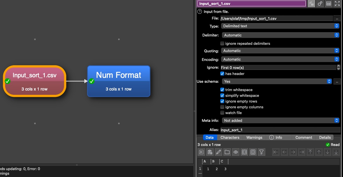Jump to the bottom row with down-bar arrow
Image resolution: width=343 pixels, height=177 pixels.
tap(336, 152)
